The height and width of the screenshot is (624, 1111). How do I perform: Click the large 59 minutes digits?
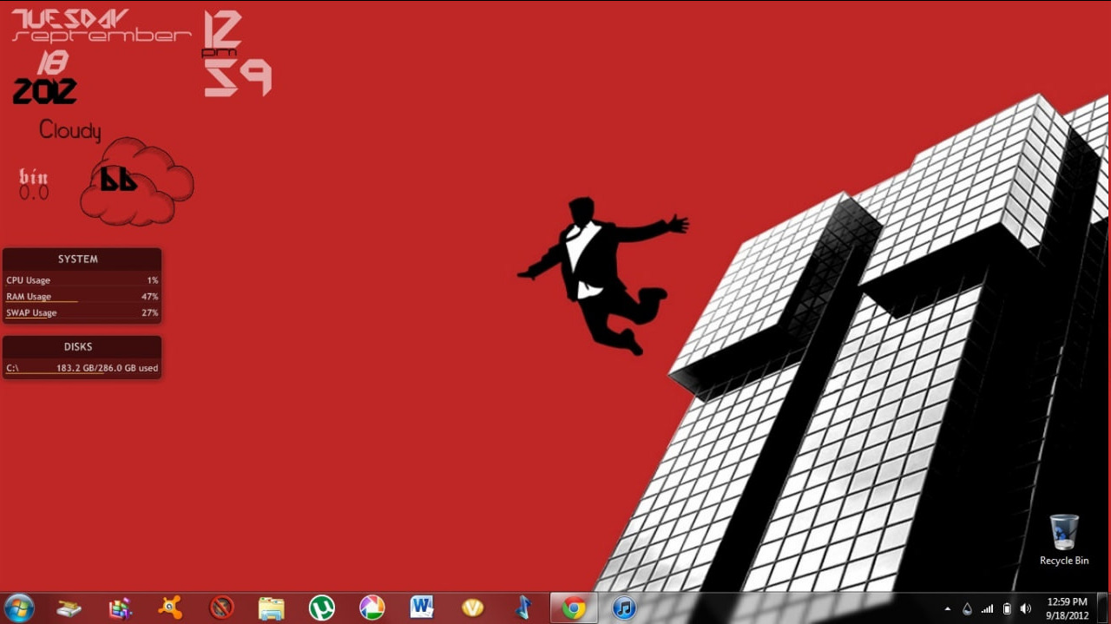click(x=238, y=78)
